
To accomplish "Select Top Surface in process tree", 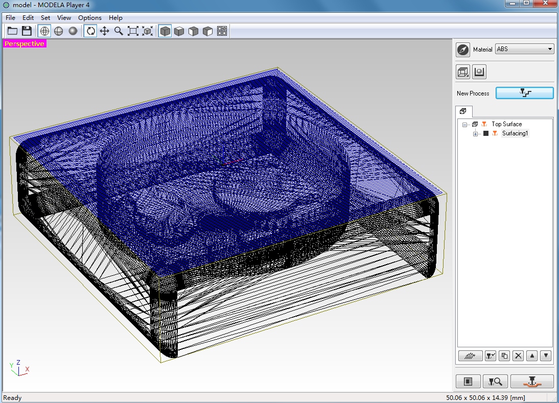I will click(506, 124).
